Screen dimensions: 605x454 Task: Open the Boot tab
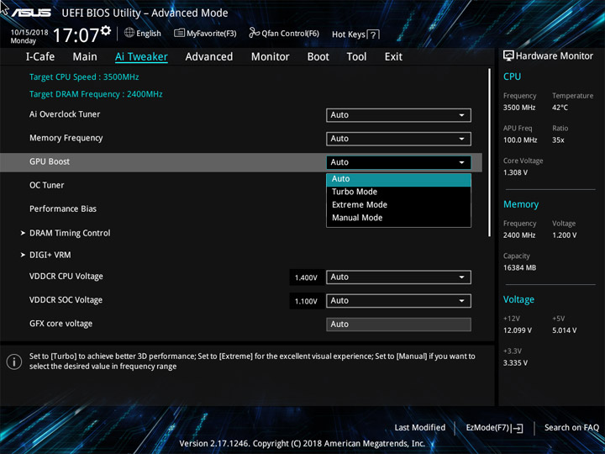(318, 57)
